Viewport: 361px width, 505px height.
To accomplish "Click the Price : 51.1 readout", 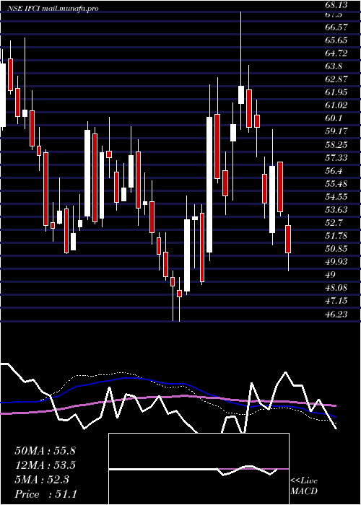I will (x=45, y=494).
